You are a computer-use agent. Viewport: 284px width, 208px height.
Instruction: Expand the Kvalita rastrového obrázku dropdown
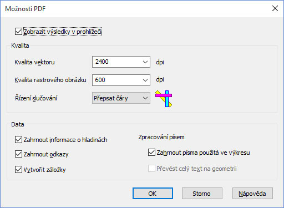pyautogui.click(x=145, y=80)
